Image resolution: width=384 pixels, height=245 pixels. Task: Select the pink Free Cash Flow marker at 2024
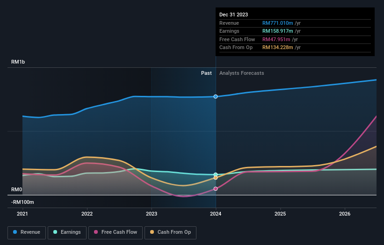[216, 189]
